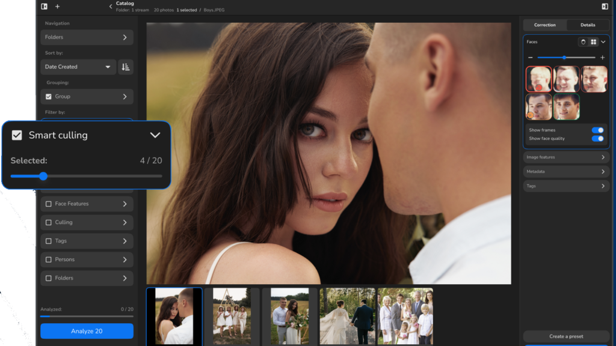Adjust the Selected slider in Smart culling
Image resolution: width=616 pixels, height=346 pixels.
click(x=42, y=177)
